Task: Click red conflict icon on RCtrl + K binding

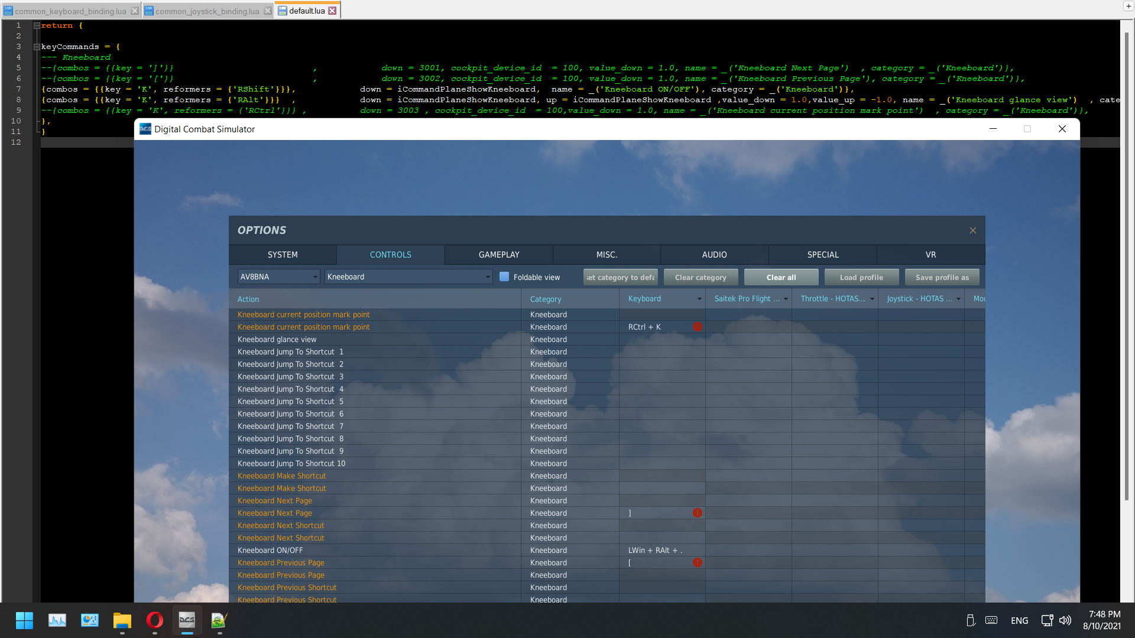Action: [698, 327]
